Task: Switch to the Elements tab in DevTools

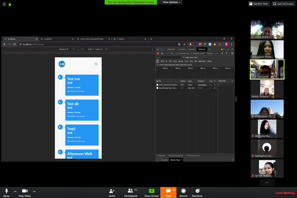Action: click(171, 49)
